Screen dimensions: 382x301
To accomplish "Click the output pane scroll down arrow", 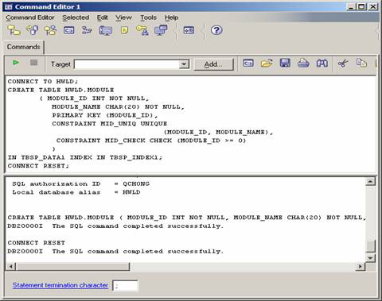I will [370, 257].
